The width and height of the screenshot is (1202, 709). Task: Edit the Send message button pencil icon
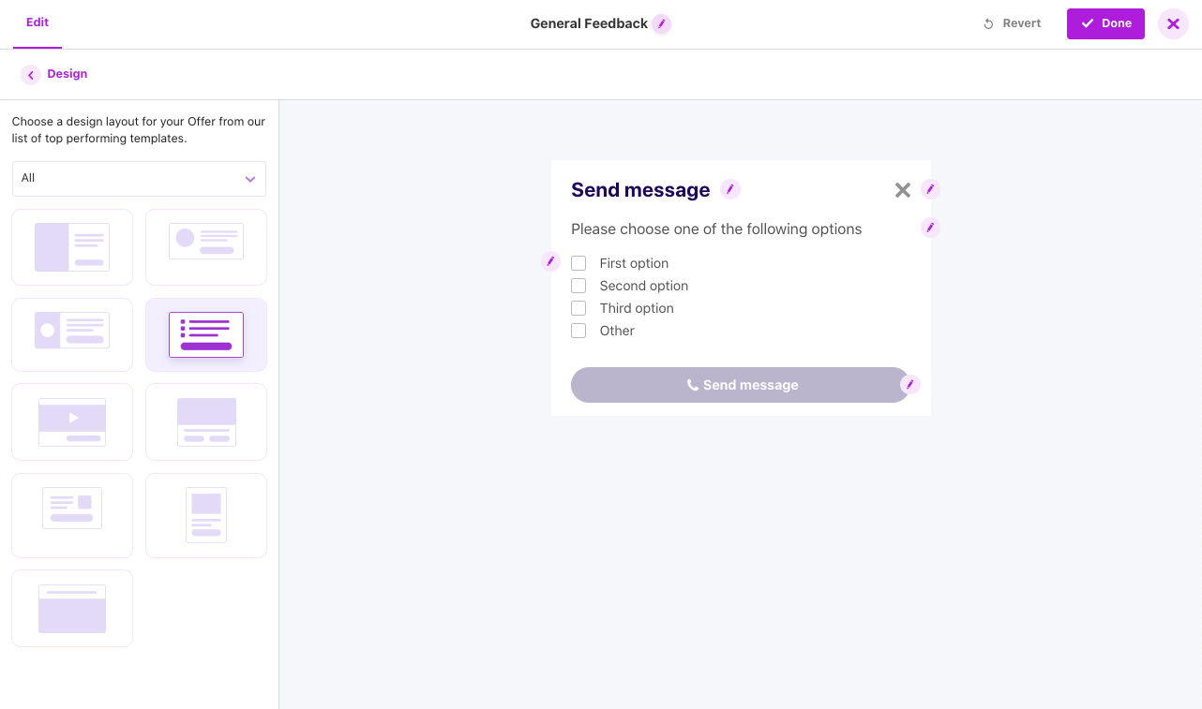[909, 384]
